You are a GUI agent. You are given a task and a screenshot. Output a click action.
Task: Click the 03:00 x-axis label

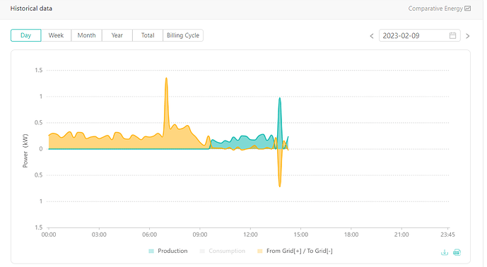tap(99, 235)
